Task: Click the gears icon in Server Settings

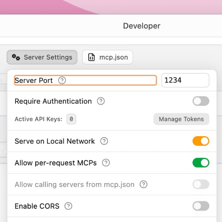Action: 16,57
